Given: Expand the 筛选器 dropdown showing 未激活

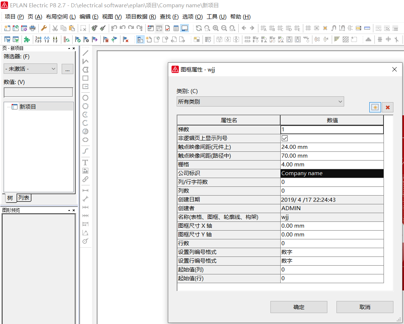Looking at the screenshot, I should (x=30, y=69).
